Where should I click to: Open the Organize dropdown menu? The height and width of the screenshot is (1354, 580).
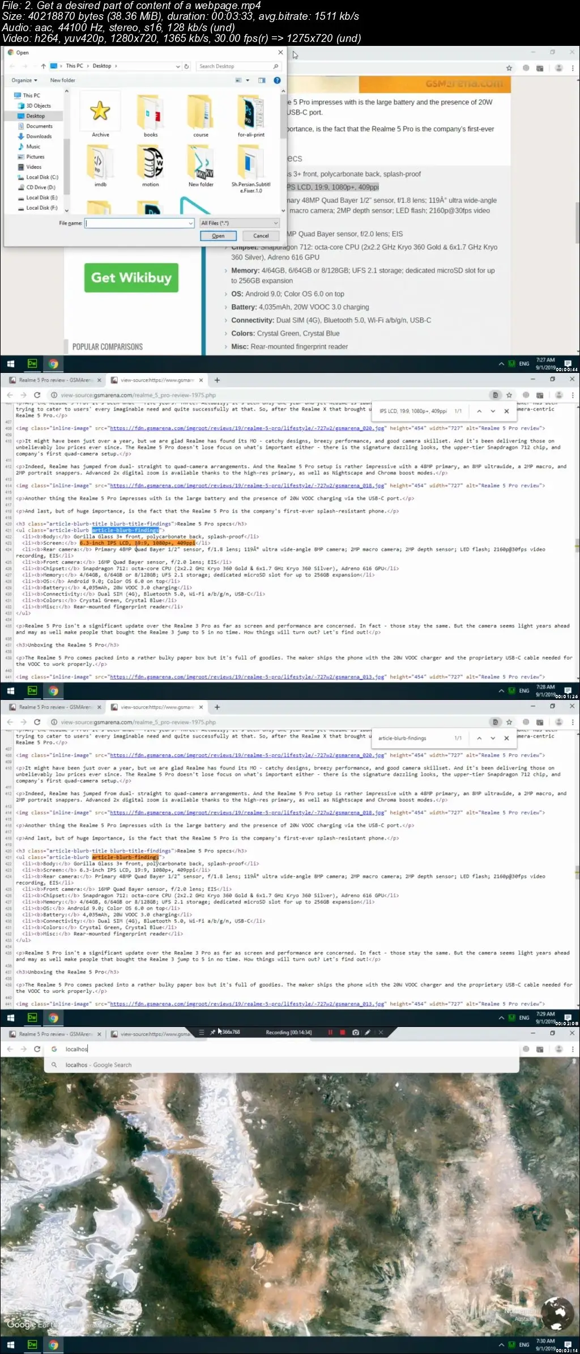tap(24, 80)
